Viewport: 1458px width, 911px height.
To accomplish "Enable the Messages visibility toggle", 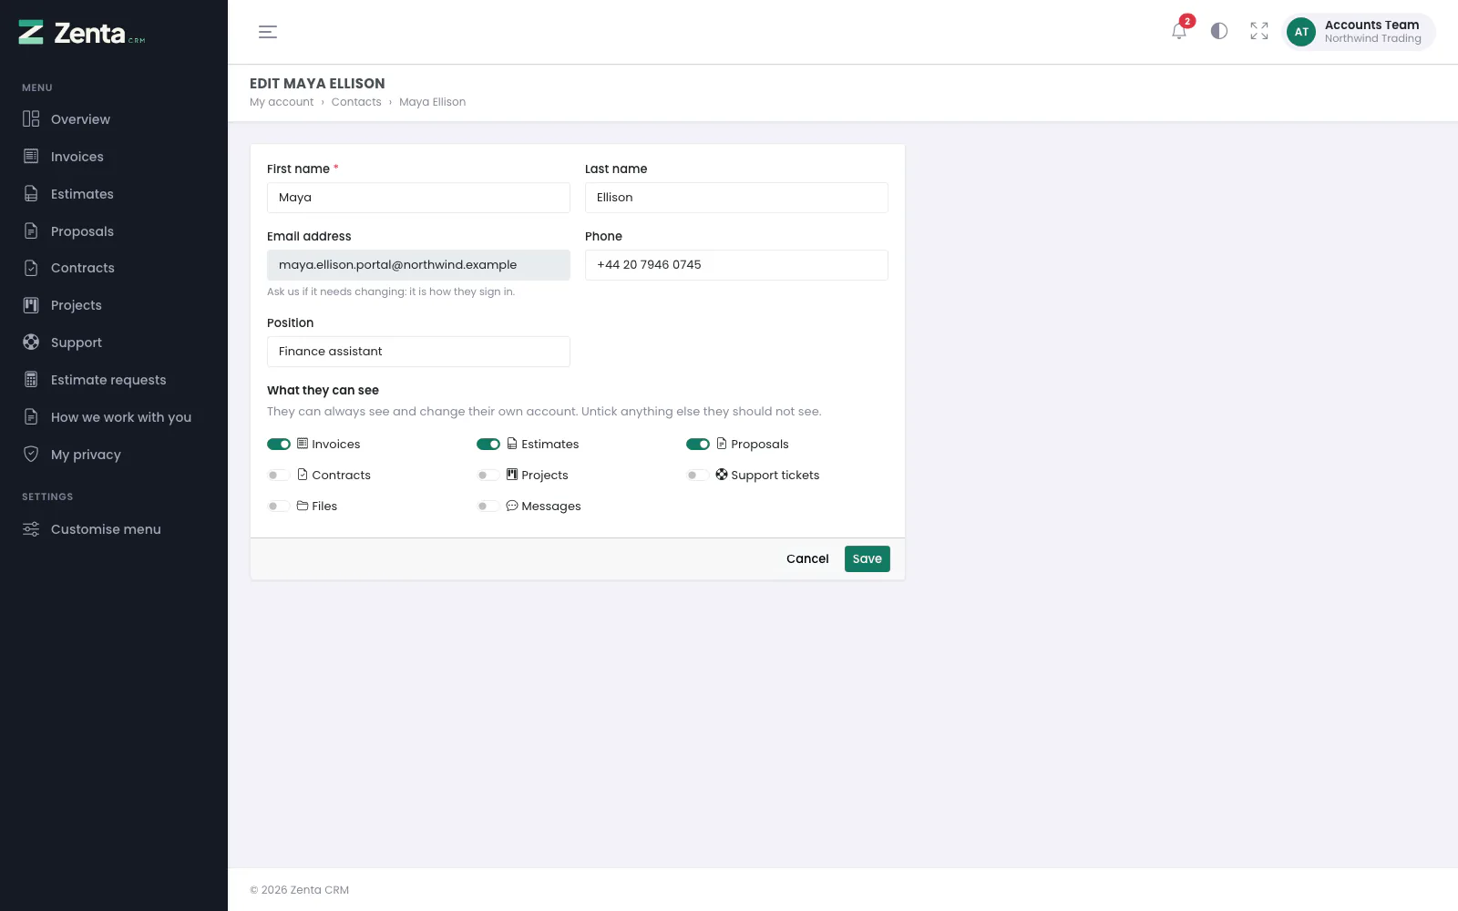I will [488, 507].
